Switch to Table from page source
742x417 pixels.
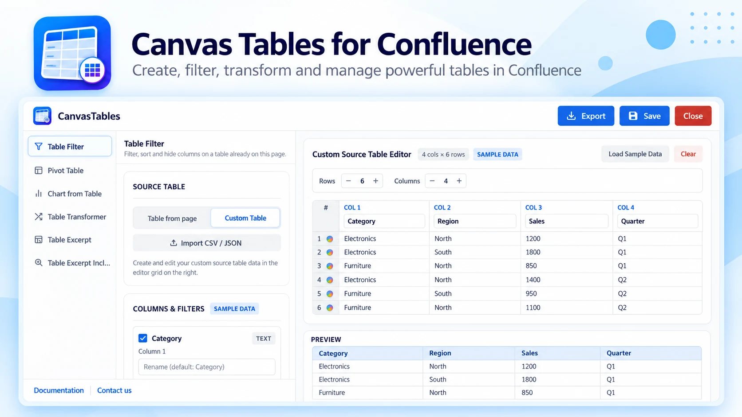point(172,218)
